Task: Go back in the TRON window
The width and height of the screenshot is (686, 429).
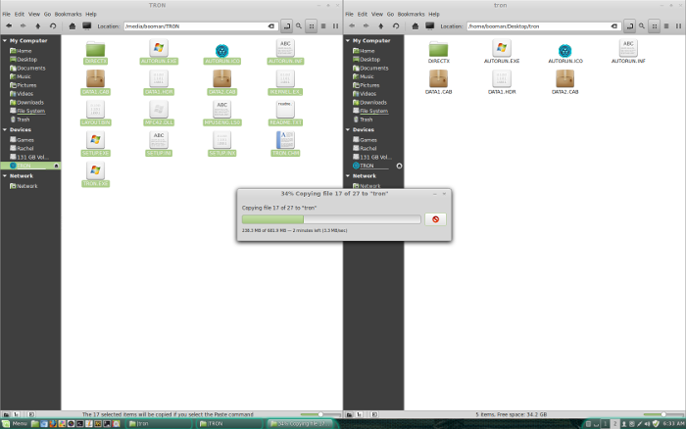Action: click(x=9, y=26)
